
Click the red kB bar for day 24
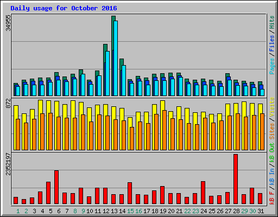point(203,193)
